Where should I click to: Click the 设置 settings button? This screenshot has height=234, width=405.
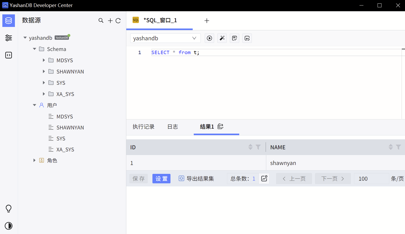pos(161,179)
